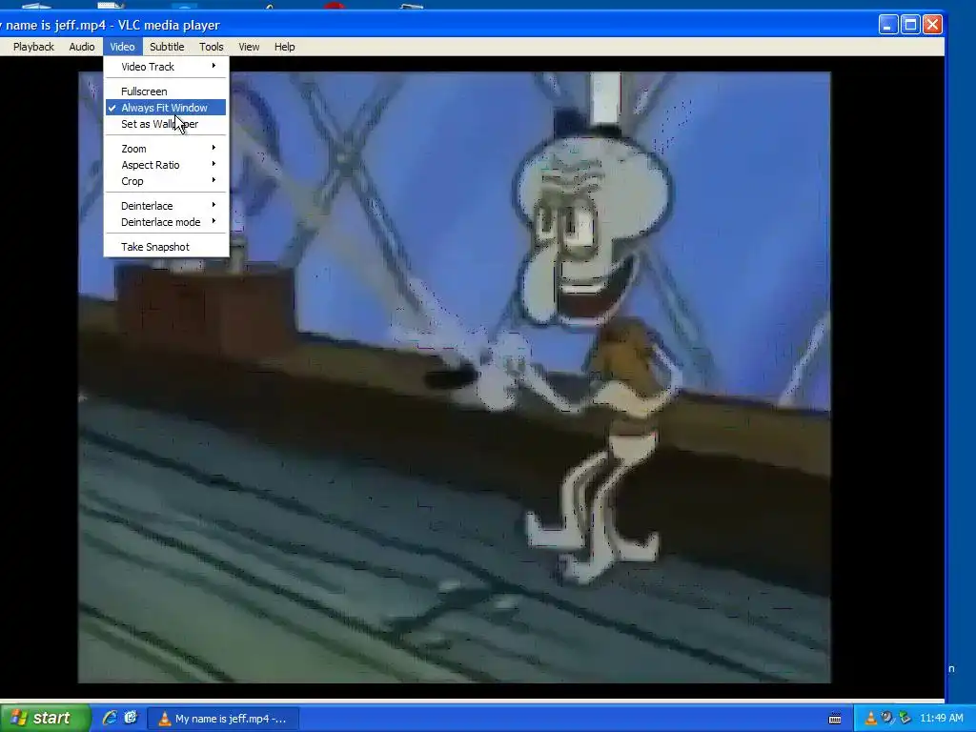Expand the Aspect Ratio submenu
This screenshot has width=976, height=732.
pos(166,165)
